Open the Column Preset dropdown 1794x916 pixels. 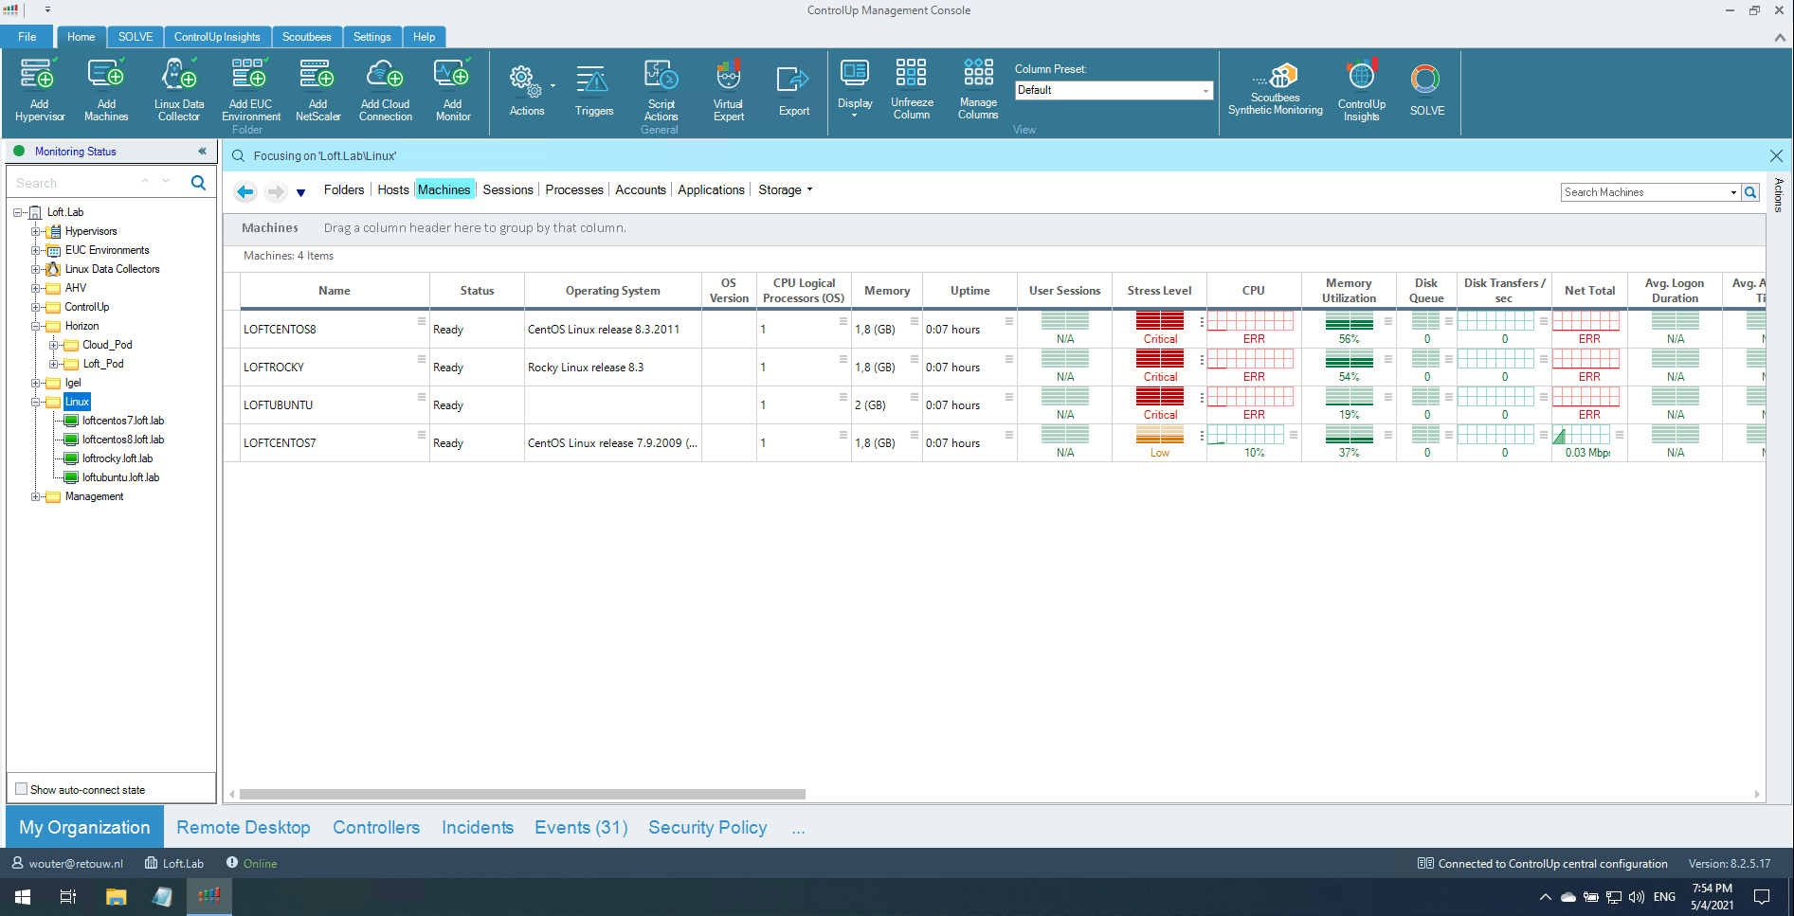(x=1205, y=91)
